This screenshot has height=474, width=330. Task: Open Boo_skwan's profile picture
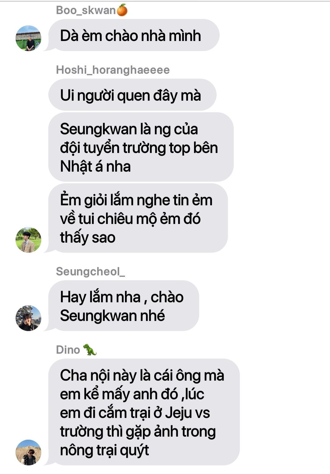[28, 38]
